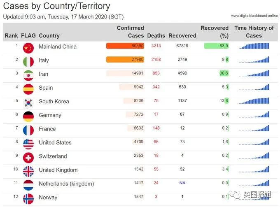Click the Iran flag icon
The height and width of the screenshot is (207, 280).
28,75
